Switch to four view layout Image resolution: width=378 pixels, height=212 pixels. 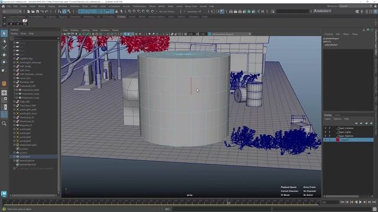[4, 100]
